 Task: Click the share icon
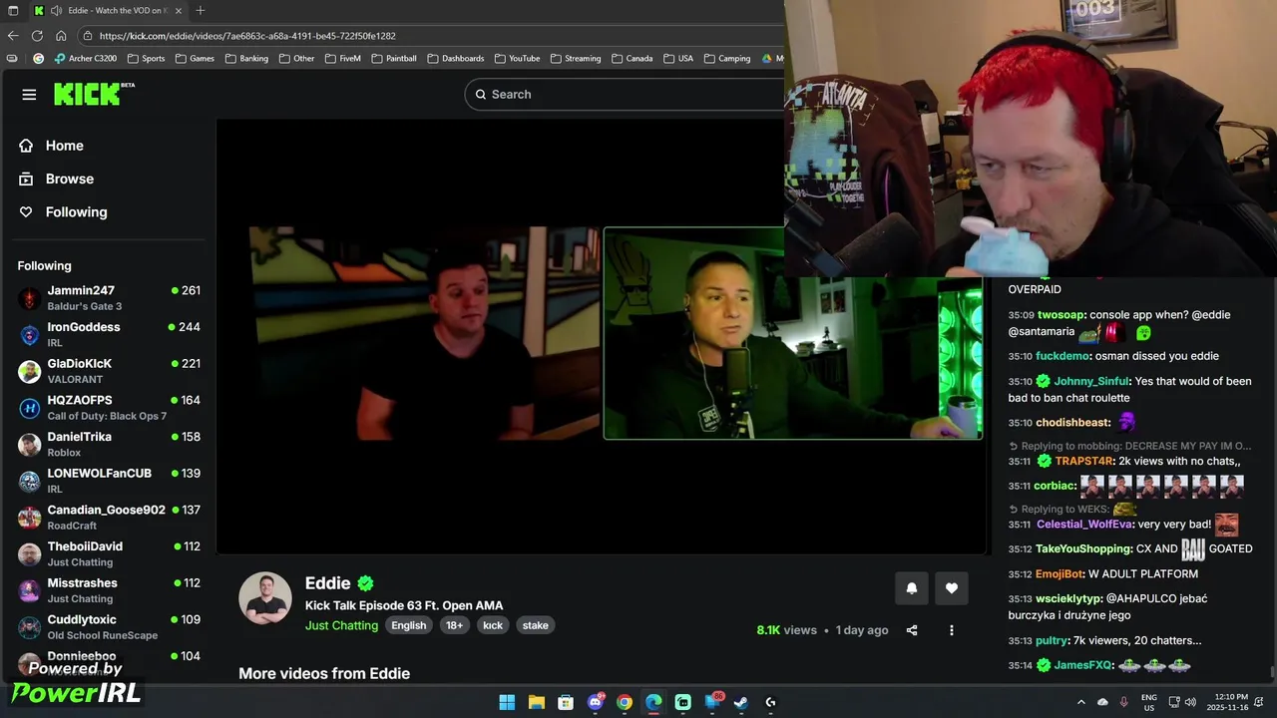[912, 630]
